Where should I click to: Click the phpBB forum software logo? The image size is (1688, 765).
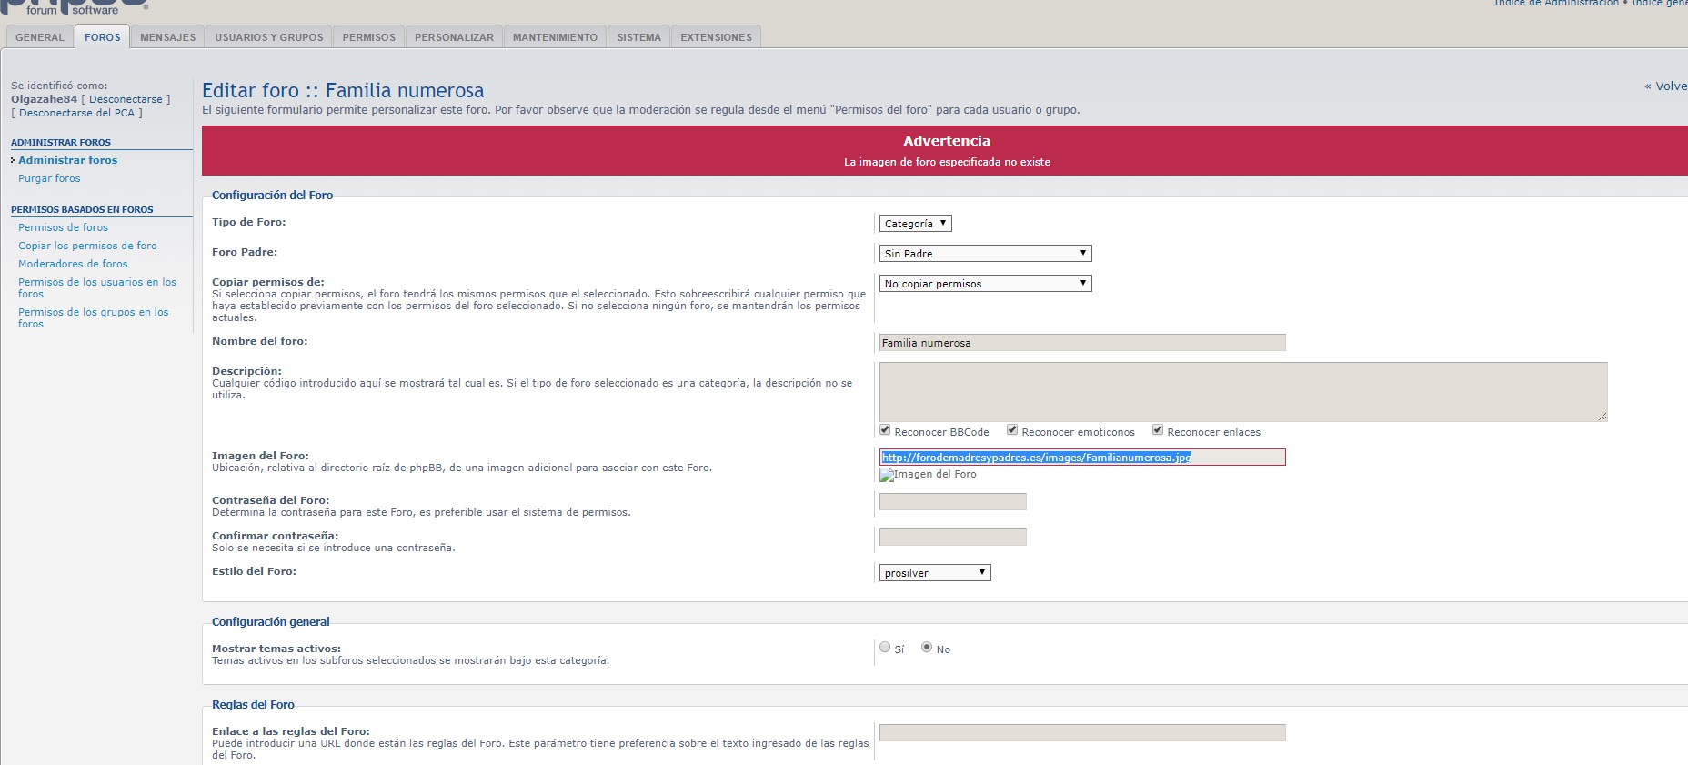click(73, 7)
